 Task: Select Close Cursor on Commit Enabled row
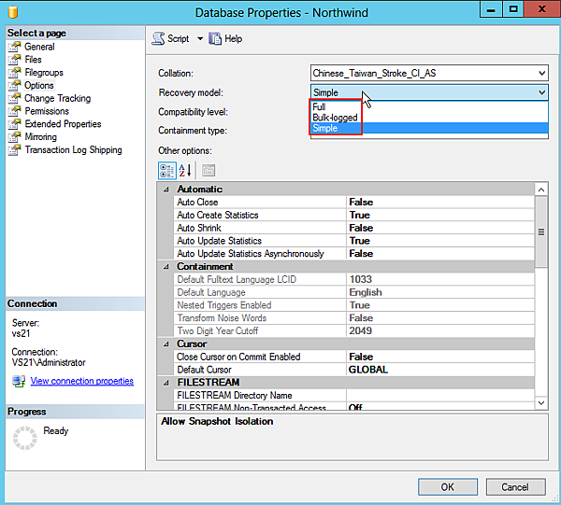pyautogui.click(x=354, y=357)
